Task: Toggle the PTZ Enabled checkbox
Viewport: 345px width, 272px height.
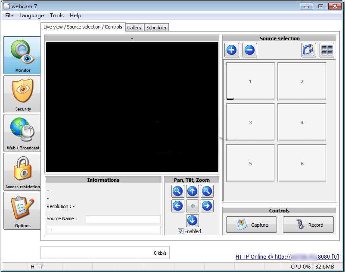Action: click(x=180, y=231)
